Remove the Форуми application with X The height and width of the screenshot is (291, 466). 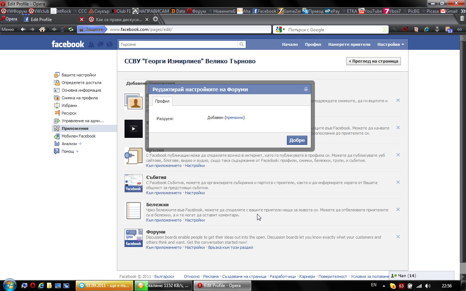pyautogui.click(x=398, y=237)
